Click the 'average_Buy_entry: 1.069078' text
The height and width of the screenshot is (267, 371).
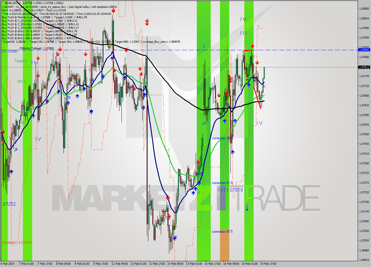[x=161, y=42]
